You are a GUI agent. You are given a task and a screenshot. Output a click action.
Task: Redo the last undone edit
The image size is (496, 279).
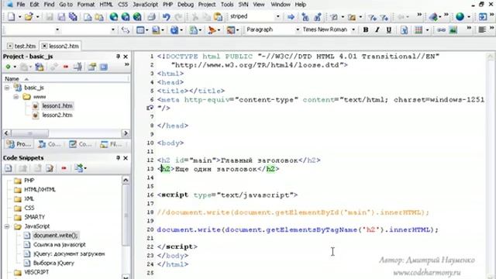[179, 17]
